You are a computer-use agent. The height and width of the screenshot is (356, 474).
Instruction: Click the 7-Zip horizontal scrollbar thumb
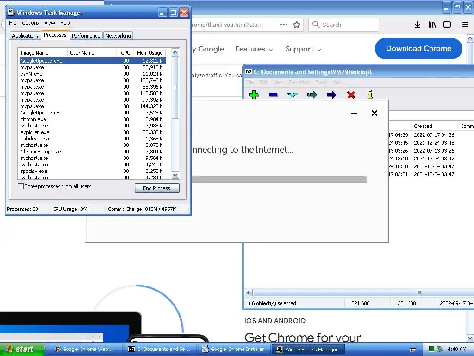(418, 292)
